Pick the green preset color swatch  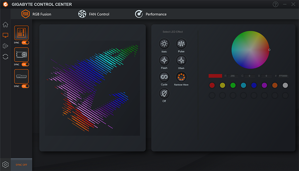(233, 85)
